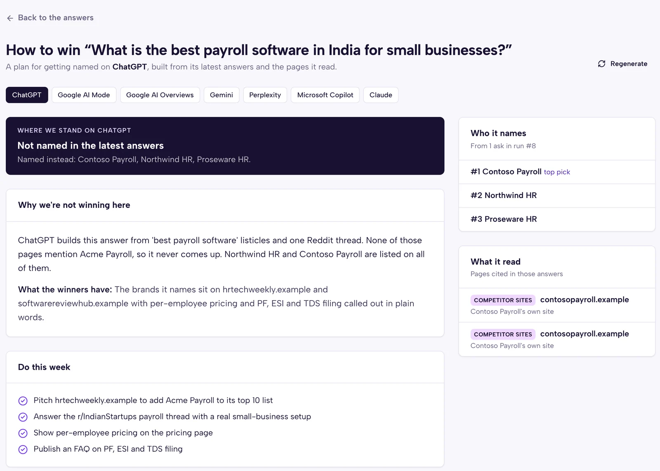
Task: Click 'Not named in the latest answers'
Action: (90, 146)
